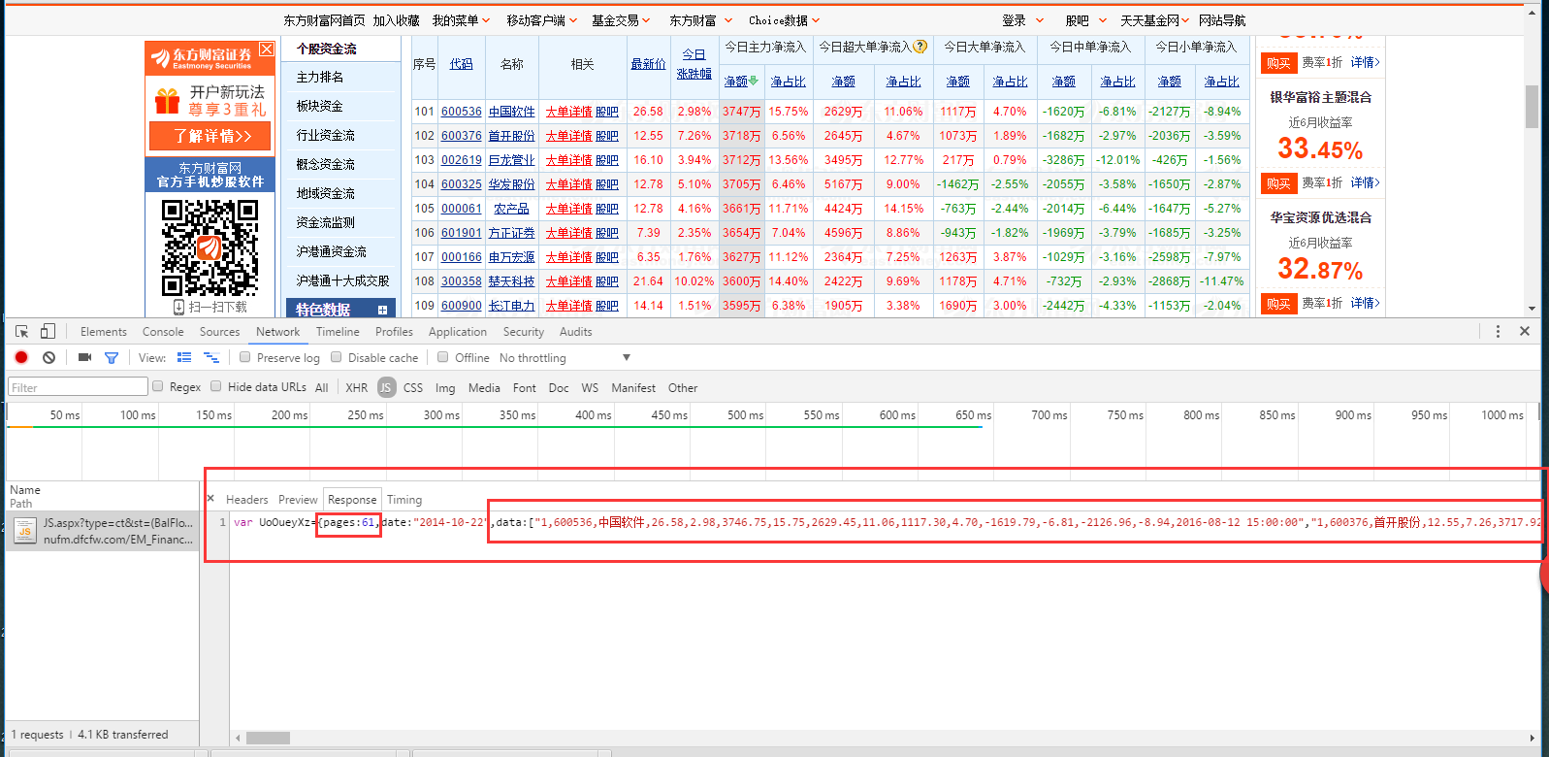Image resolution: width=1549 pixels, height=757 pixels.
Task: Open the Console tab
Action: (163, 332)
